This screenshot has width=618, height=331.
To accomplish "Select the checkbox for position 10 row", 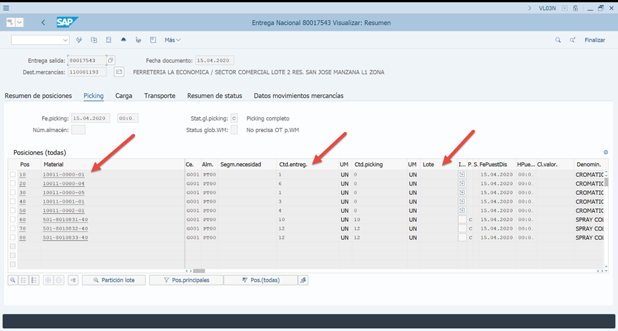I will [x=13, y=174].
